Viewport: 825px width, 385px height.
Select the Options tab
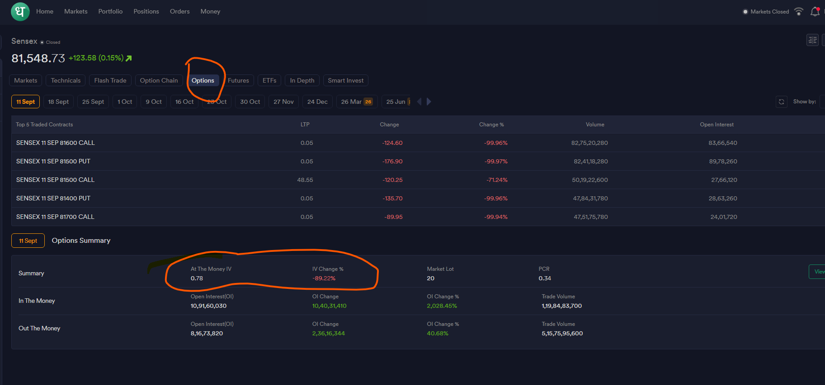point(203,80)
